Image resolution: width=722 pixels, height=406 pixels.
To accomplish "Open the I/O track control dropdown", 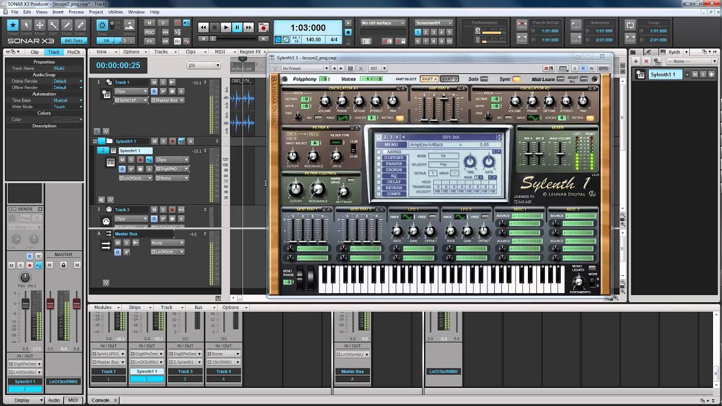I will pyautogui.click(x=204, y=65).
